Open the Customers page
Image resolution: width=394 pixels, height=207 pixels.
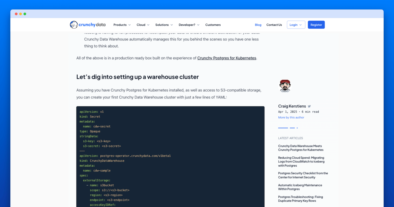(213, 25)
